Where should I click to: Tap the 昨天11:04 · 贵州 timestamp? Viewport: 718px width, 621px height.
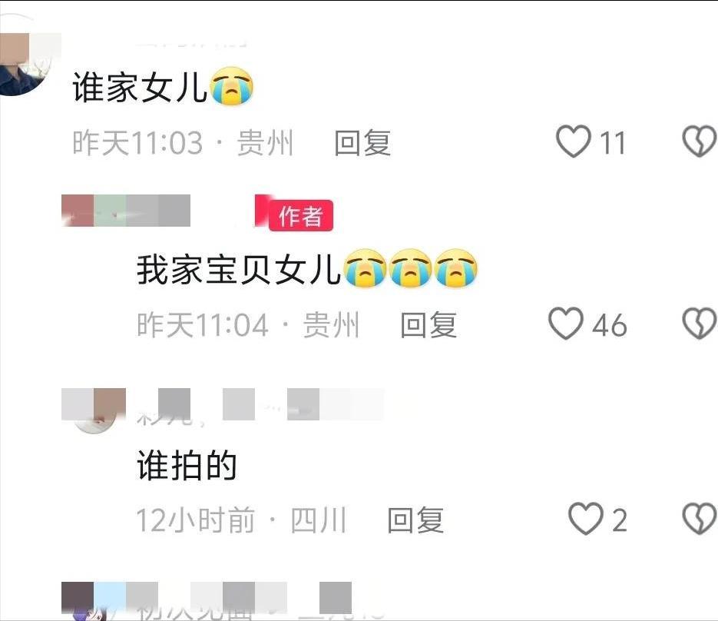(248, 325)
